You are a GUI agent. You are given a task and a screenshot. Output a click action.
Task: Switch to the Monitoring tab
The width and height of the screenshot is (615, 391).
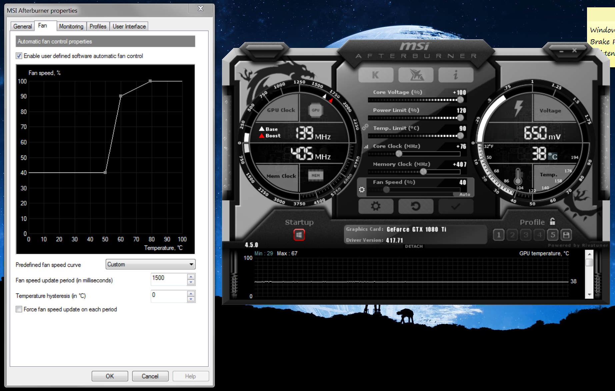71,26
